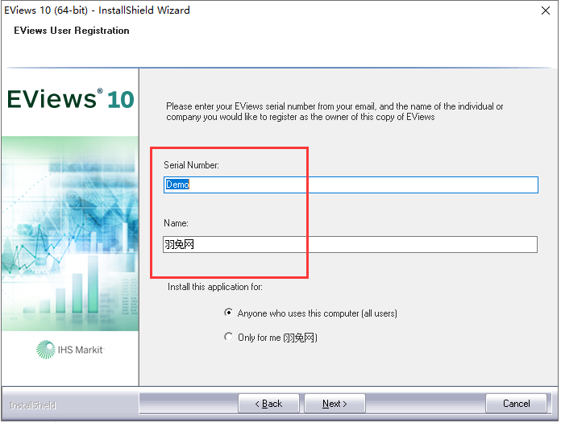Choose the 'Only for me' radio button

pyautogui.click(x=229, y=338)
